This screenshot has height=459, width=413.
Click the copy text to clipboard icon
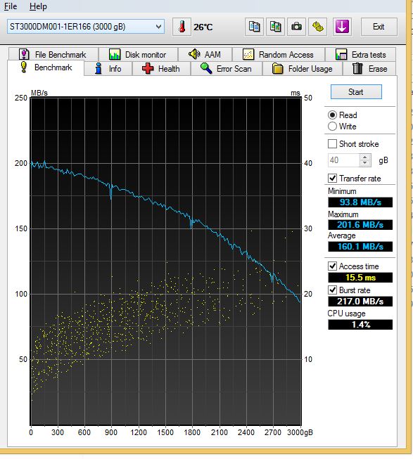click(254, 27)
